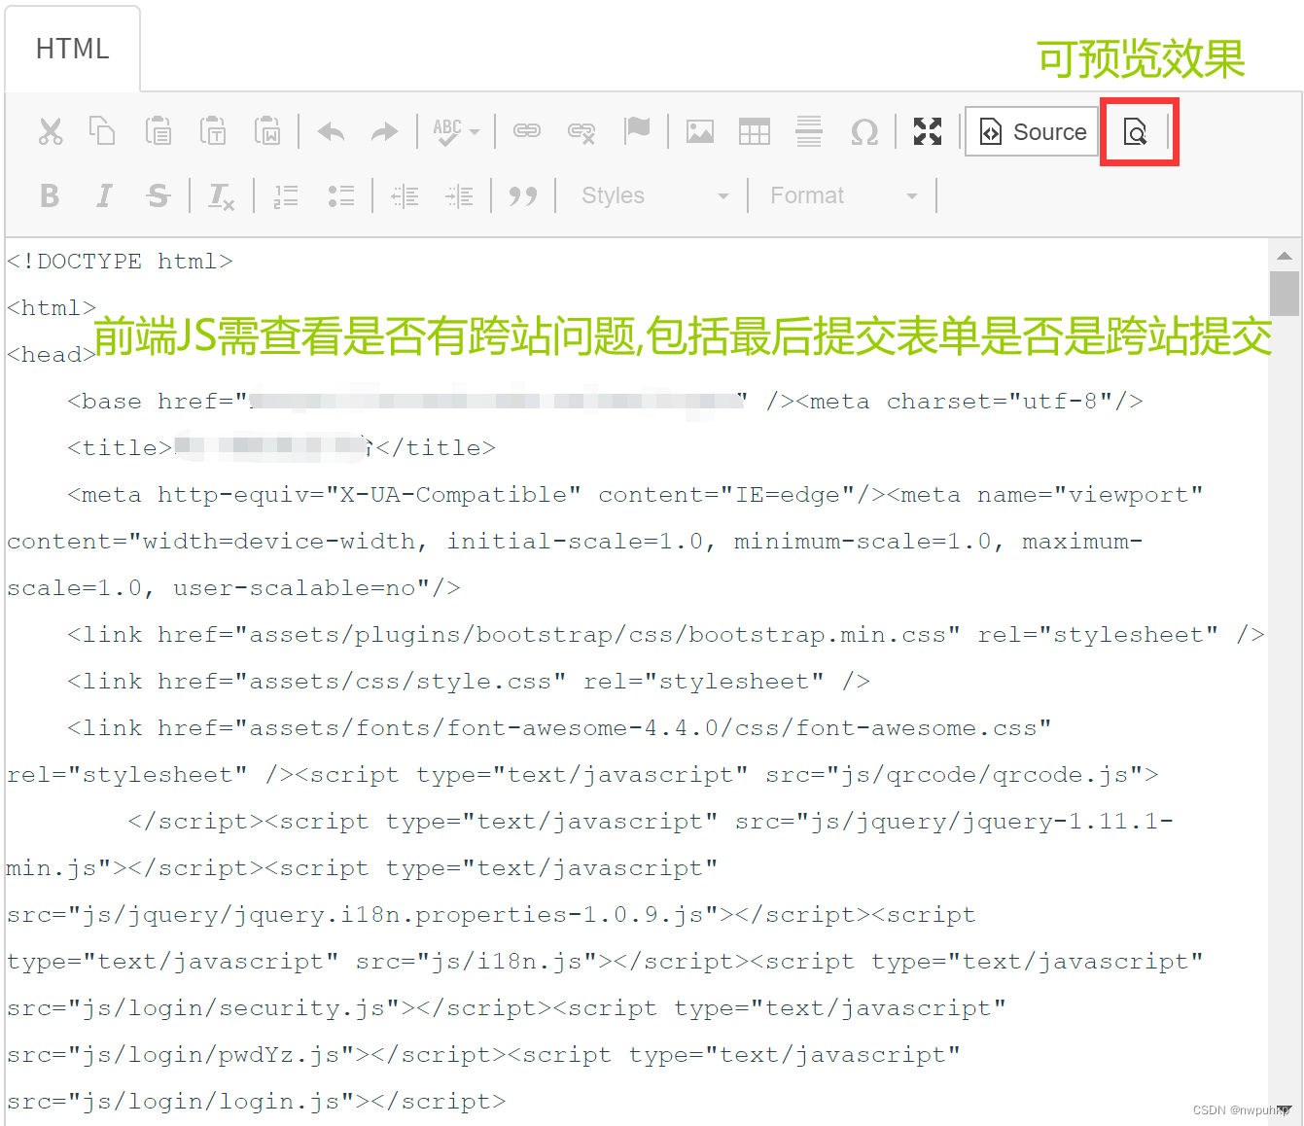Click the 'assets/css/style.css' line
This screenshot has height=1126, width=1304.
(x=469, y=682)
